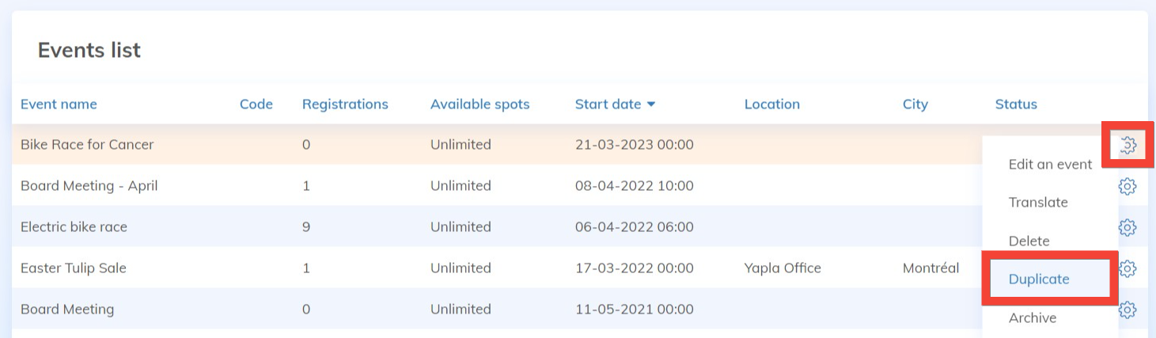Image resolution: width=1156 pixels, height=338 pixels.
Task: Sort events by Status column
Action: (x=1016, y=104)
